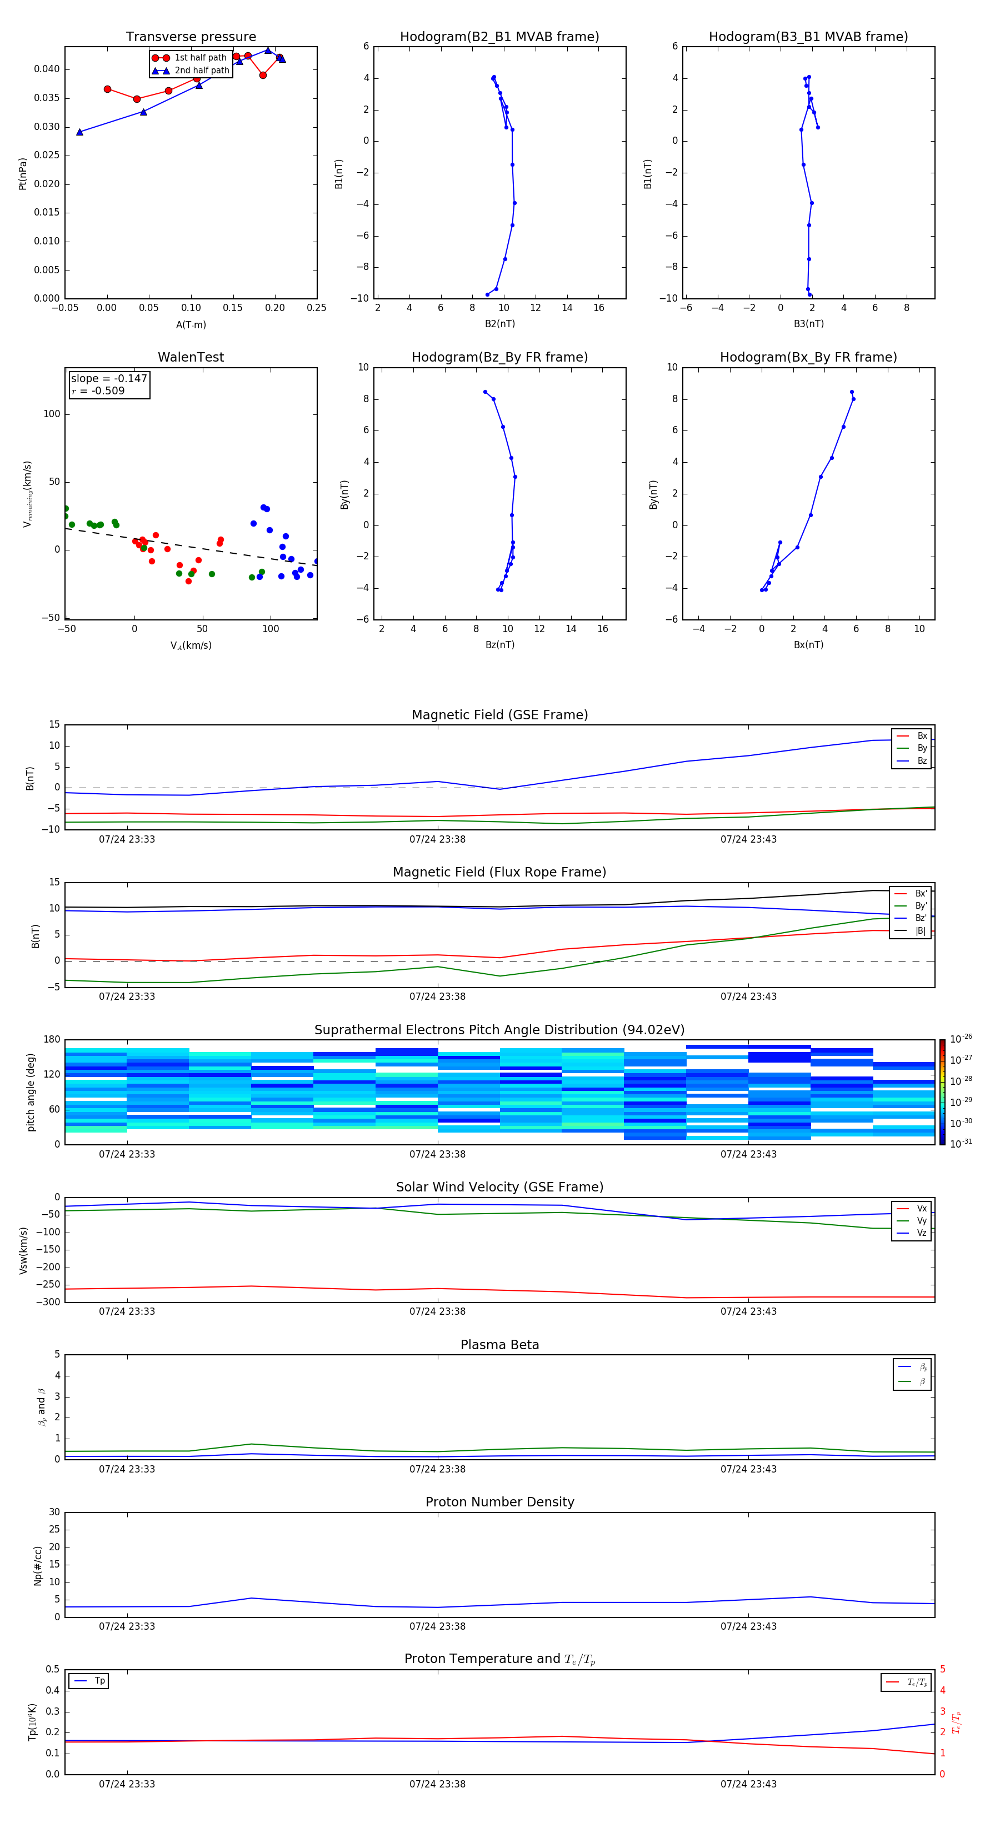The height and width of the screenshot is (1833, 1000).
Task: Click the Suprathermal Electrons Pitch Angle title
Action: (x=499, y=1030)
